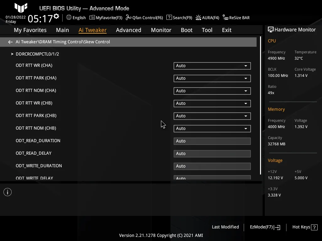Image resolution: width=322 pixels, height=241 pixels.
Task: Click the 49x ratio value
Action: (x=271, y=93)
